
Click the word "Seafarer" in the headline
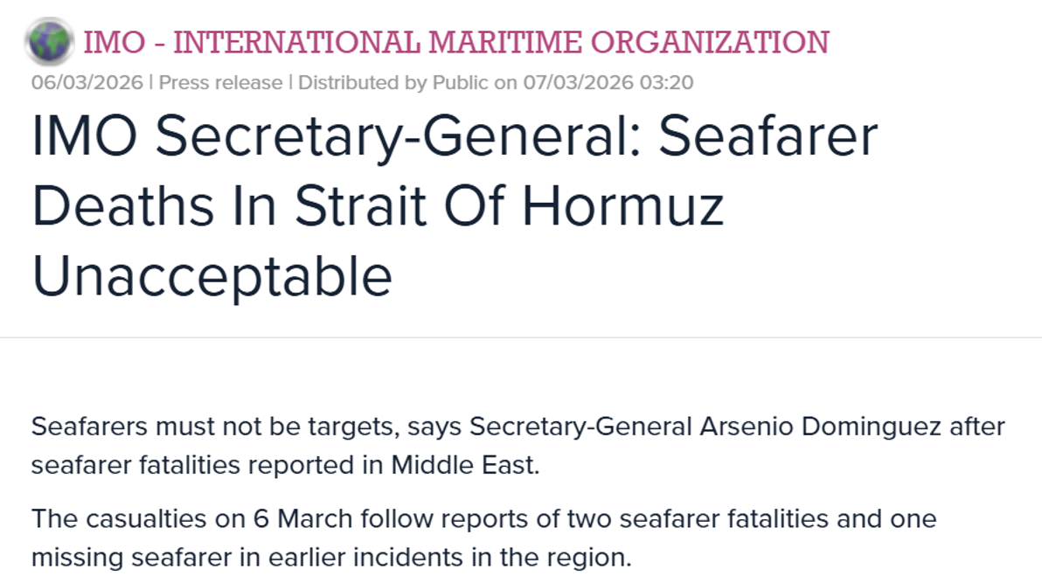click(768, 137)
